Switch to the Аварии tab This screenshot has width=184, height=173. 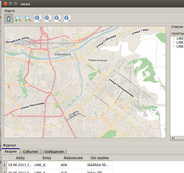[x=11, y=151]
